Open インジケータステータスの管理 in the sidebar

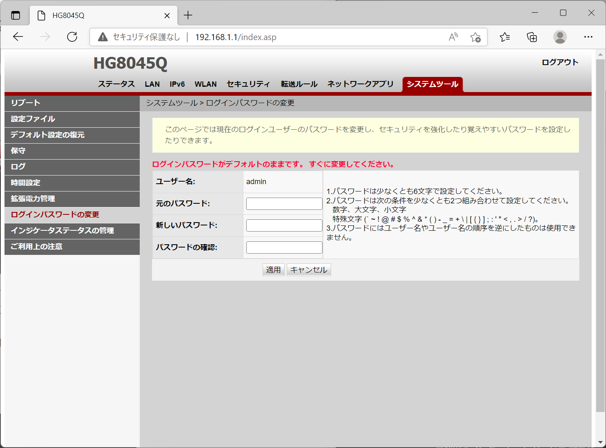72,231
